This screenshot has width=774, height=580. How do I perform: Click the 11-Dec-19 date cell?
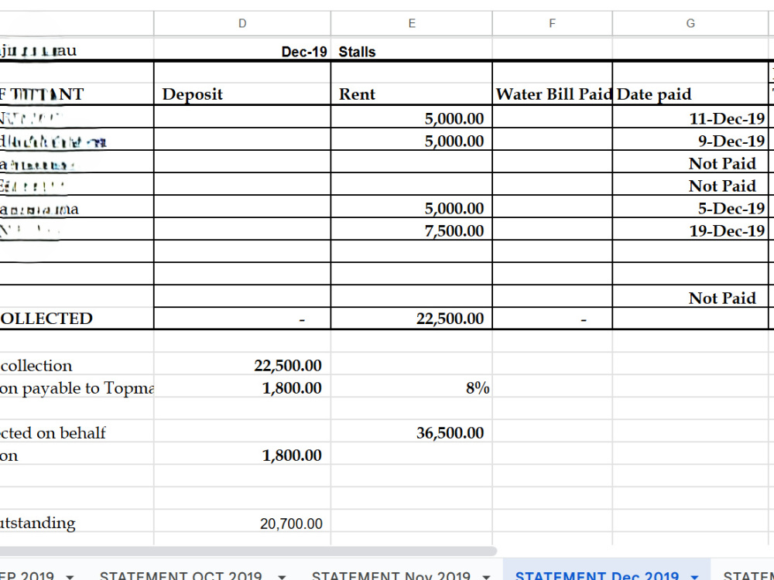690,117
